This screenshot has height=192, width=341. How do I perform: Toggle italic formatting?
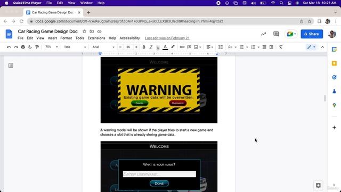(151, 47)
